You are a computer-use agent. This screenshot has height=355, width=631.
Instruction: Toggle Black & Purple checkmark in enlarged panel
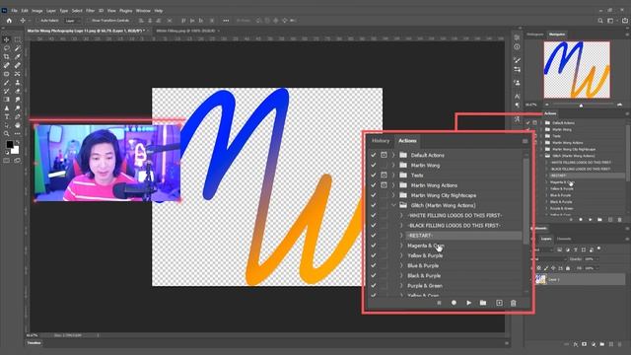(374, 276)
